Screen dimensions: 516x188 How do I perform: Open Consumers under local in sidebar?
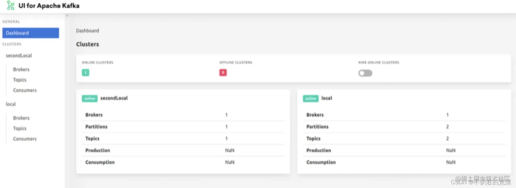[x=25, y=139]
